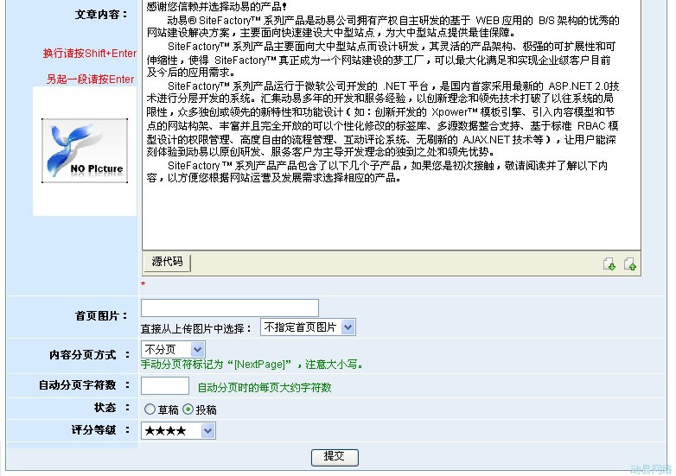
Task: Open the 不指定首页图片 dropdown
Action: point(308,327)
